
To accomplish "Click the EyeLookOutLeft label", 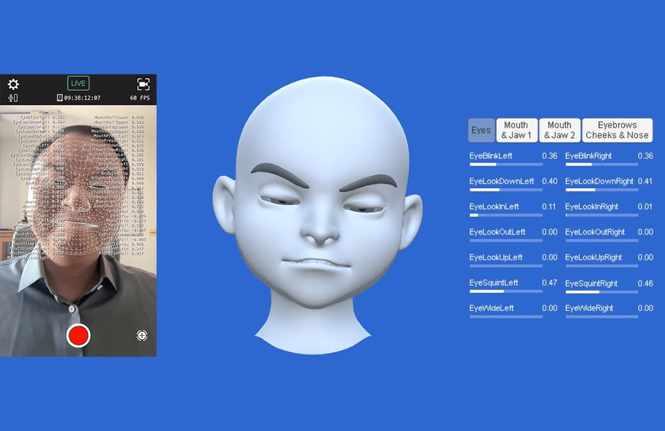I will point(497,232).
